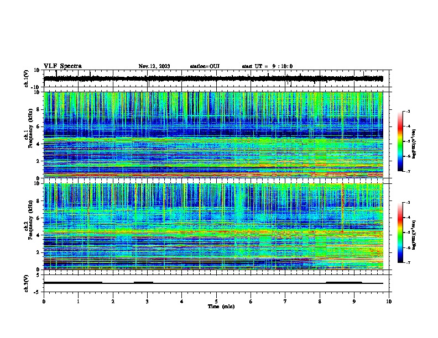The width and height of the screenshot is (438, 338).
Task: Click the '0' tick on the time axis
Action: point(44,302)
